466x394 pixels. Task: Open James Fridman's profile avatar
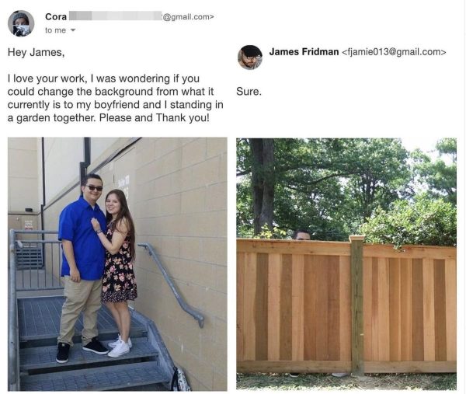[x=250, y=57]
